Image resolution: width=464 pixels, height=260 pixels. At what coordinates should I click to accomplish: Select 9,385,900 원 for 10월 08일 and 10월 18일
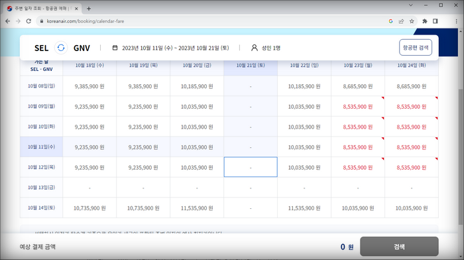[89, 86]
